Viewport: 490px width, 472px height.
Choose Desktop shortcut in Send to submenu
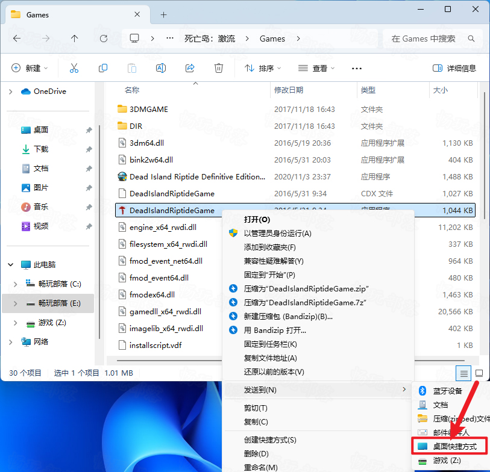(x=450, y=446)
